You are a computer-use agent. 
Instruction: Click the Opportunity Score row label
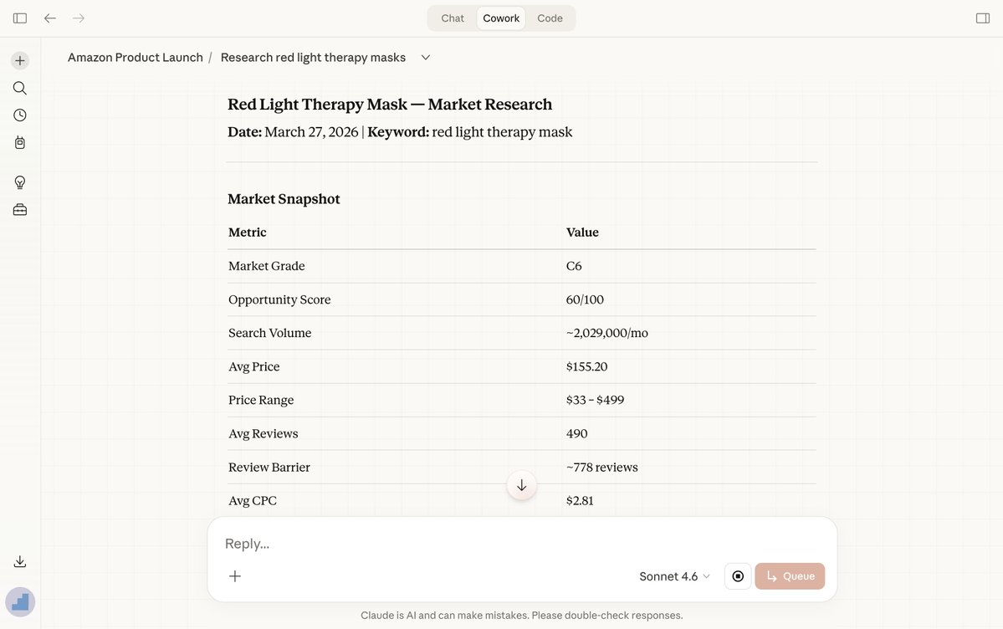point(279,299)
